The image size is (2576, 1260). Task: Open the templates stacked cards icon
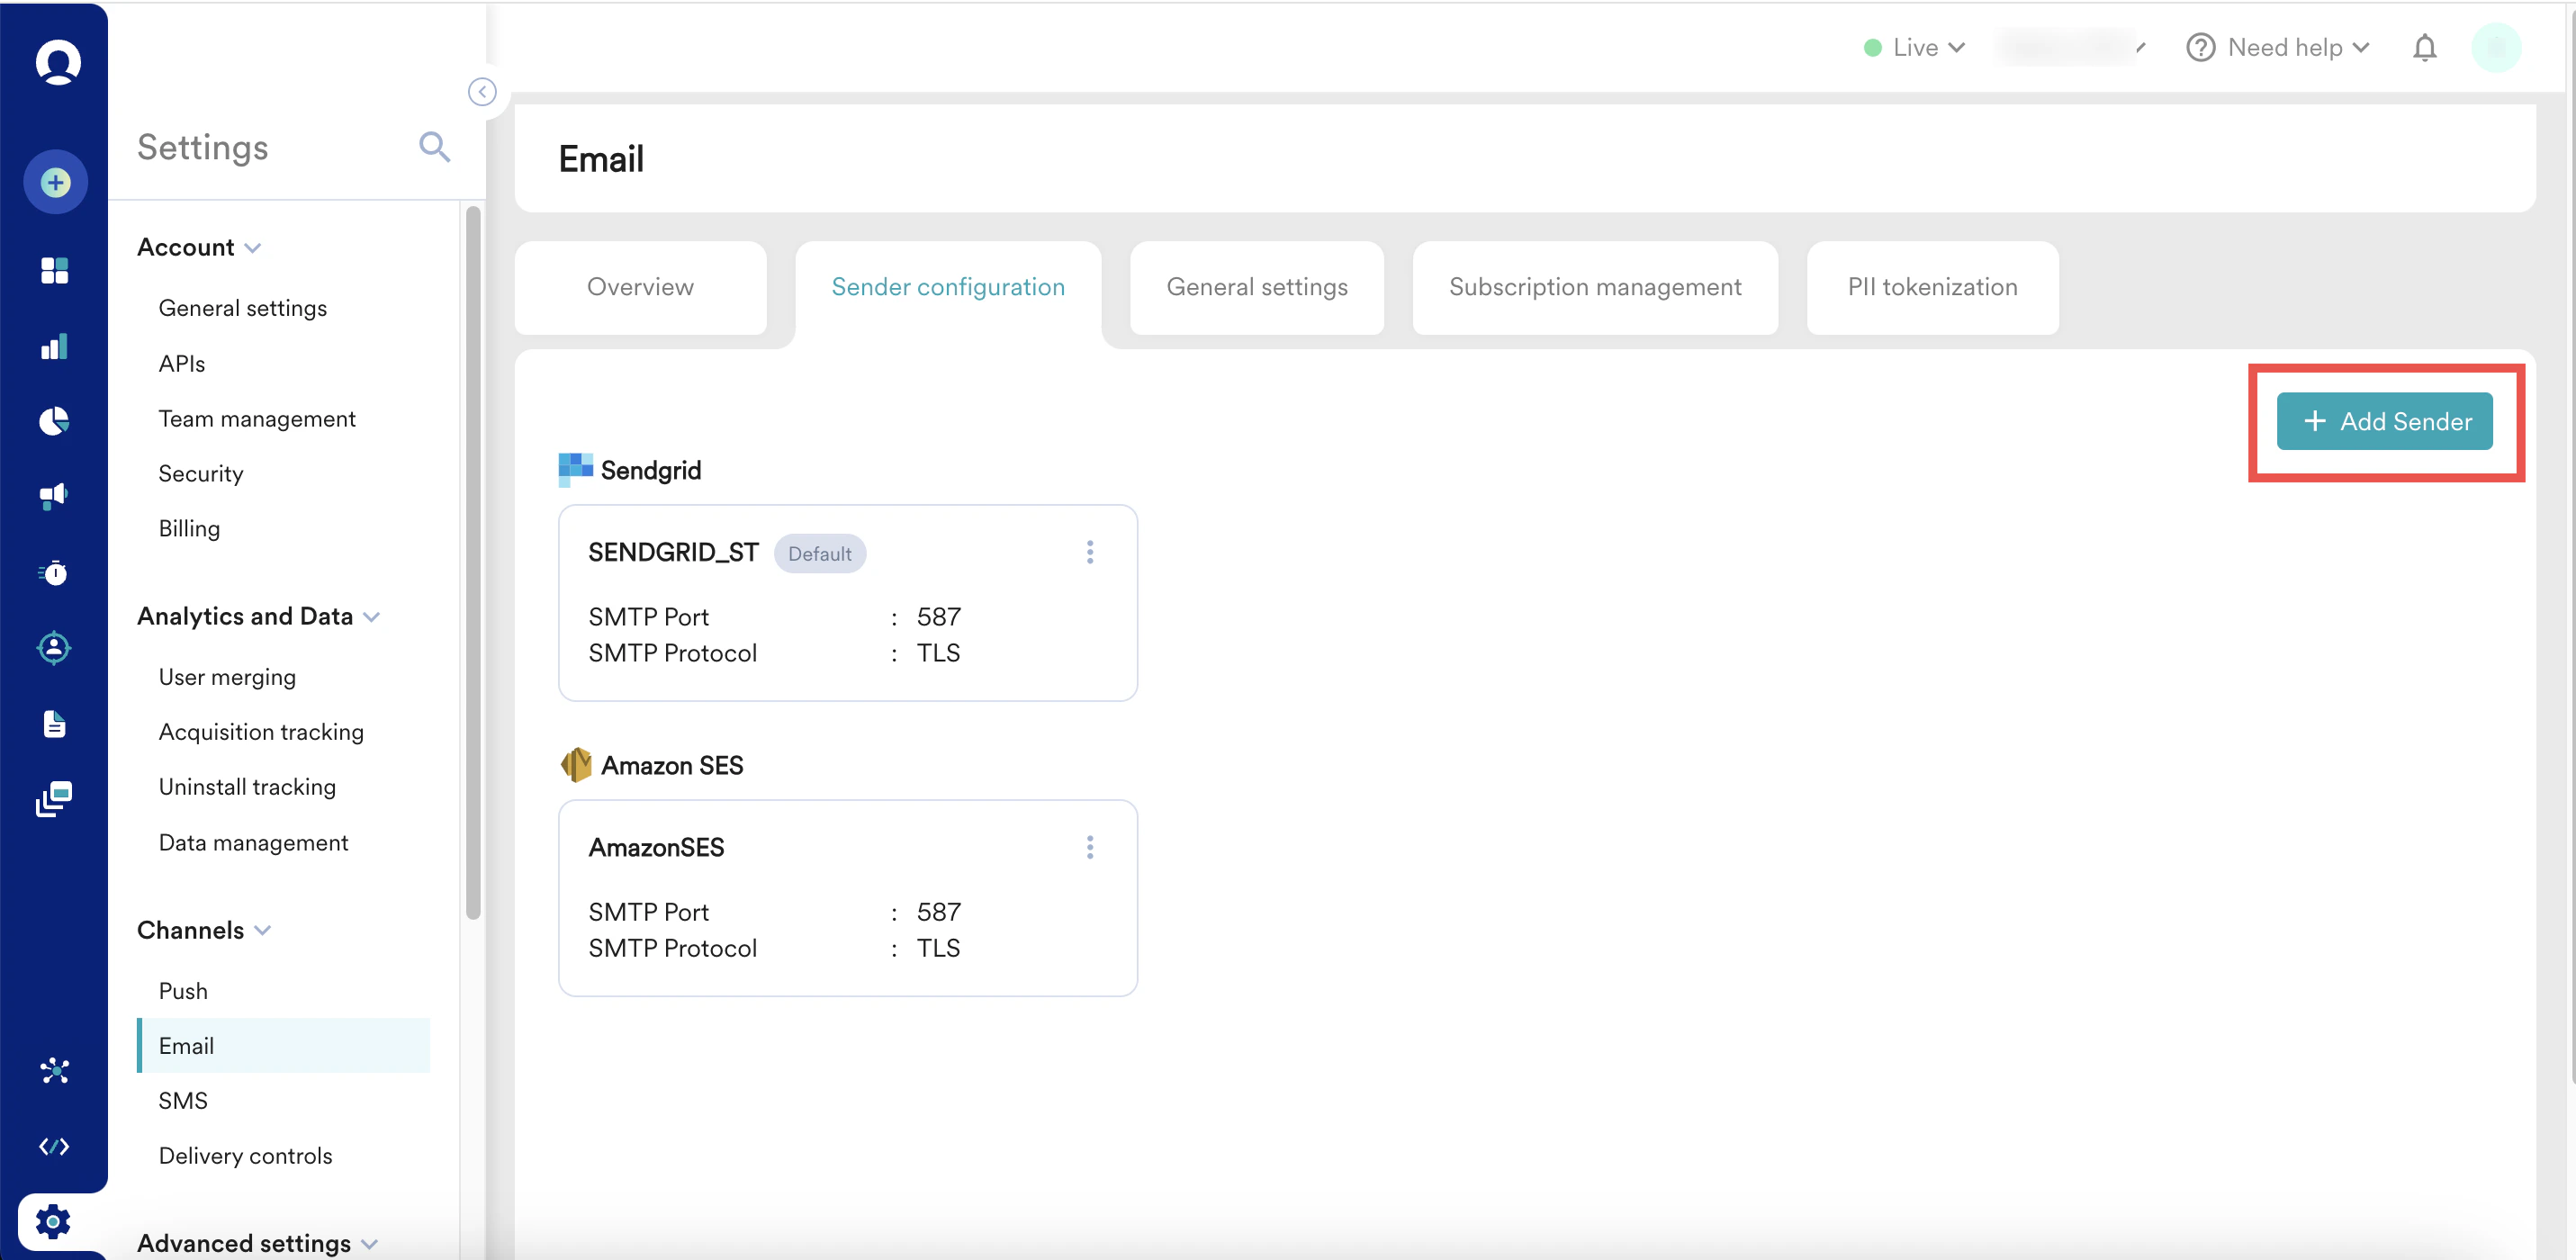point(53,799)
